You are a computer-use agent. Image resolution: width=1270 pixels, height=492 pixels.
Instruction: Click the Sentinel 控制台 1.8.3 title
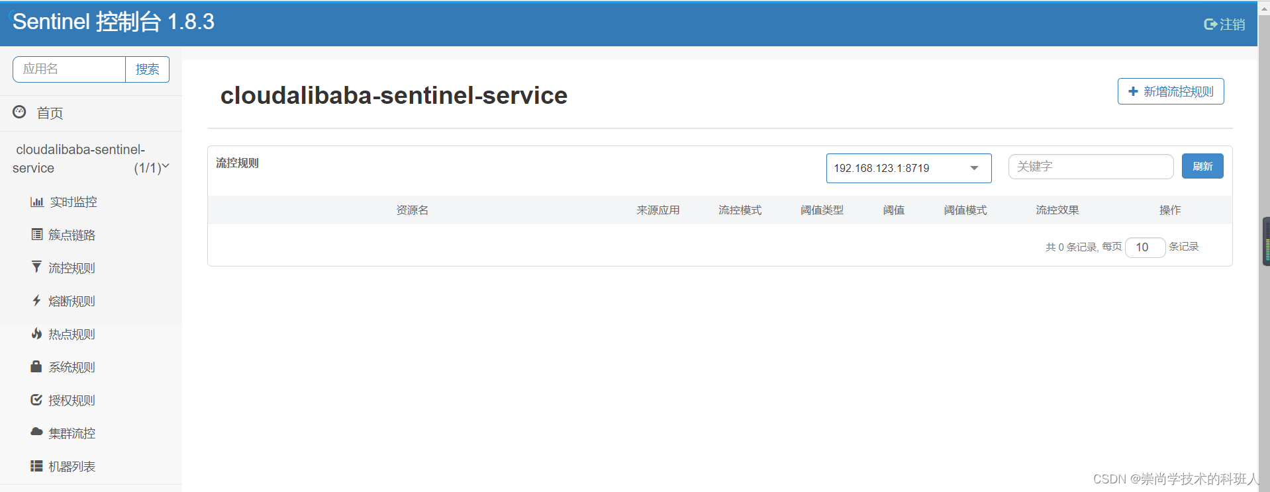[x=113, y=22]
